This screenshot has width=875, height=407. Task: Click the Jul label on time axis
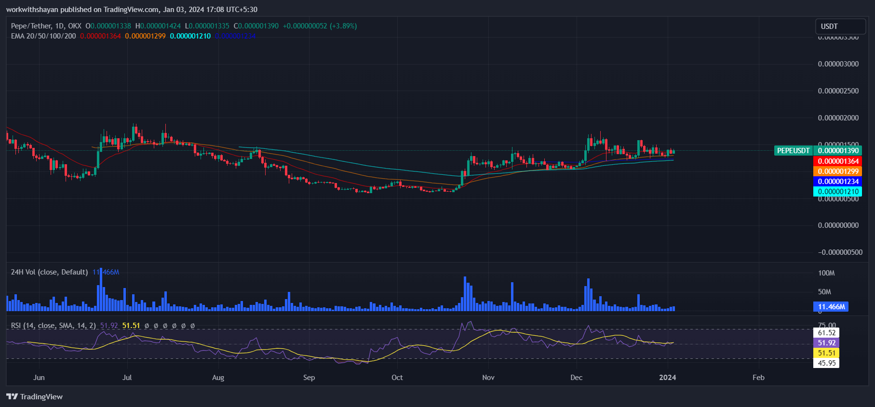127,377
